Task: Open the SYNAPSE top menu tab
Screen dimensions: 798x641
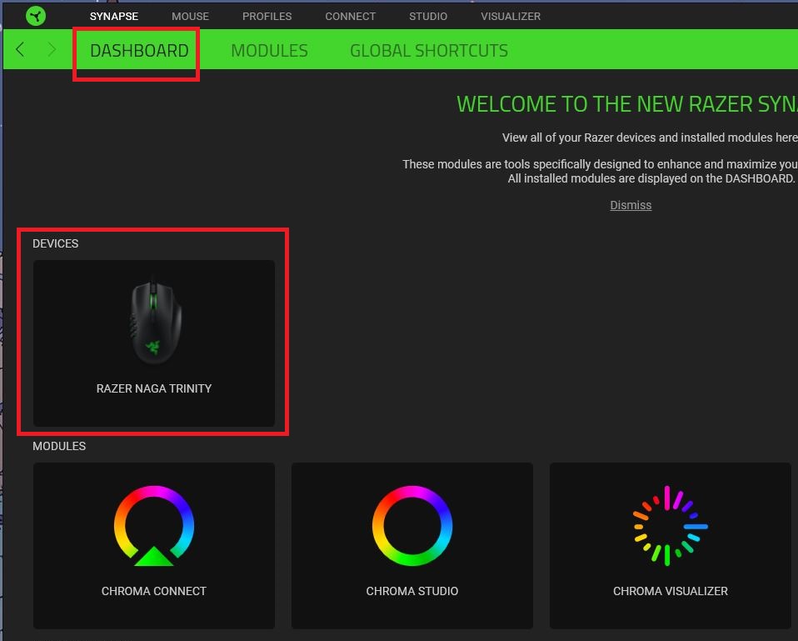Action: 114,17
